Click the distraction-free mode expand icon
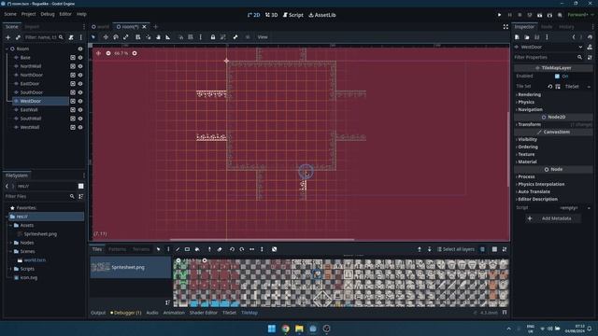The width and height of the screenshot is (598, 336). 505,27
